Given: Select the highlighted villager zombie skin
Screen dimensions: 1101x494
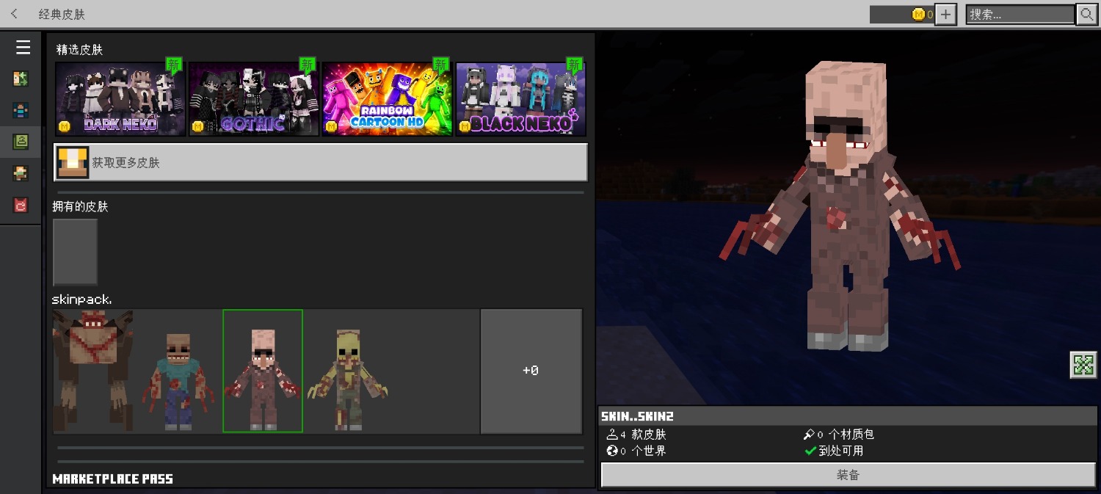Looking at the screenshot, I should (263, 371).
